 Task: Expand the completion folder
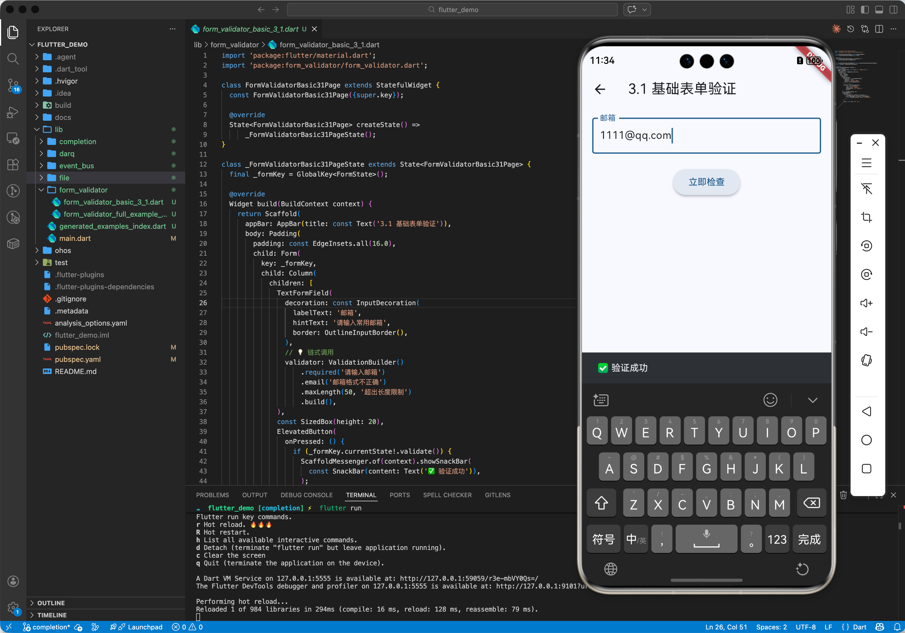coord(77,141)
